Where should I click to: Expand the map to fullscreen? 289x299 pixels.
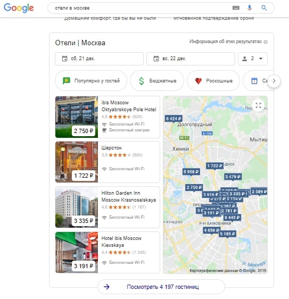click(258, 105)
